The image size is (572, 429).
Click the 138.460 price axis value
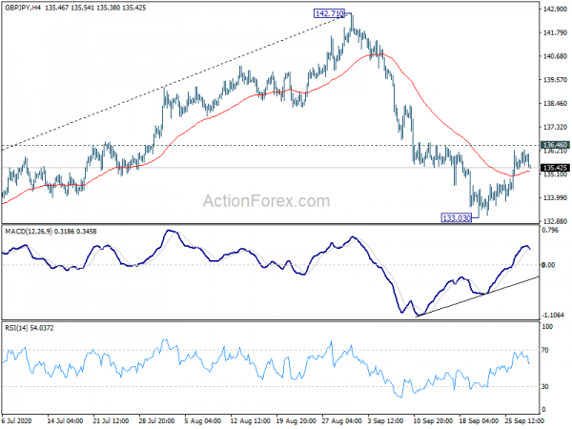pos(555,104)
